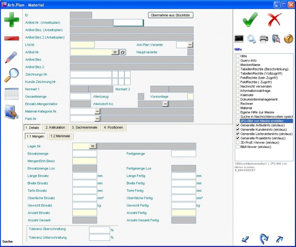Click the green plus add record icon
The image size is (296, 247).
(x=12, y=20)
